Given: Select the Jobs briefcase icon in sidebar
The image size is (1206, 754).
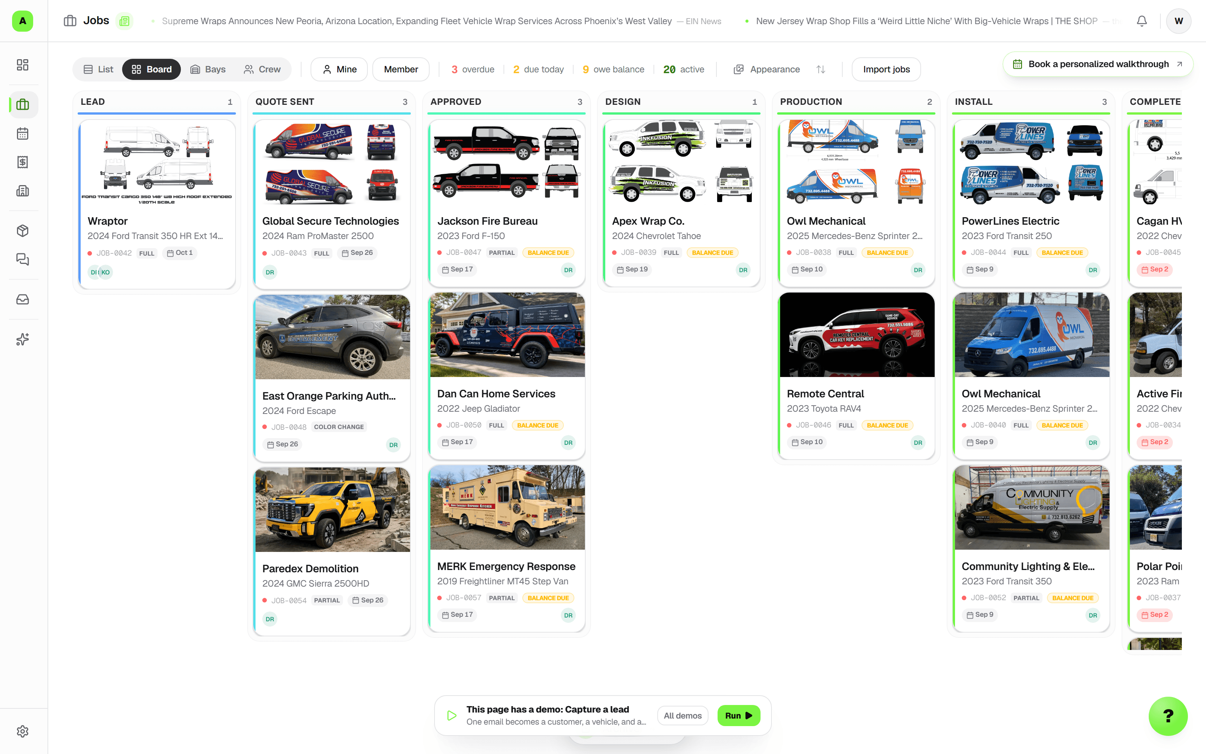Looking at the screenshot, I should (x=23, y=105).
